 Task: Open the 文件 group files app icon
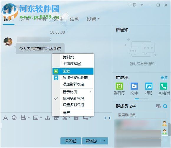click(134, 89)
